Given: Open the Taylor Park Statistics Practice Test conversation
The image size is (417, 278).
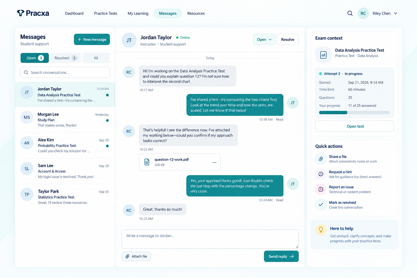Looking at the screenshot, I should [65, 197].
